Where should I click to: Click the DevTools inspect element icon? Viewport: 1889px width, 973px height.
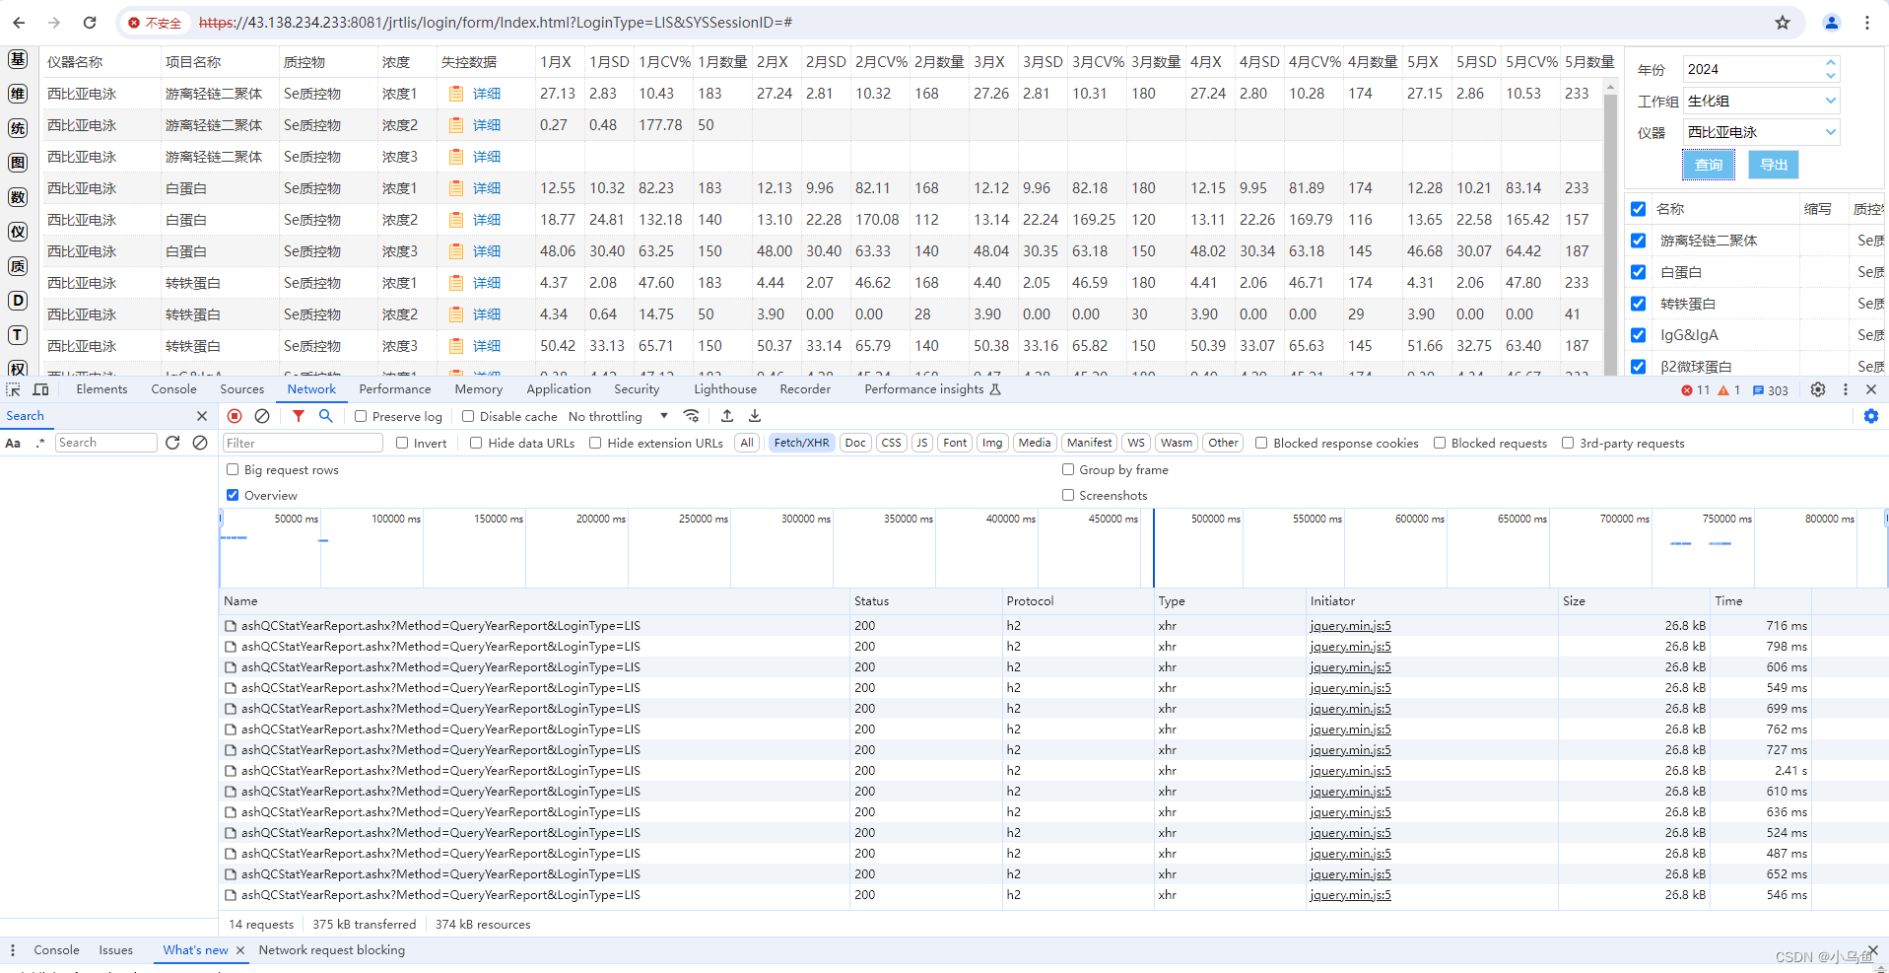click(14, 389)
